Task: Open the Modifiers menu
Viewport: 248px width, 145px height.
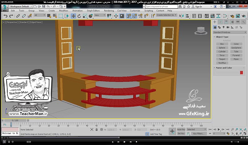Action: (64, 11)
